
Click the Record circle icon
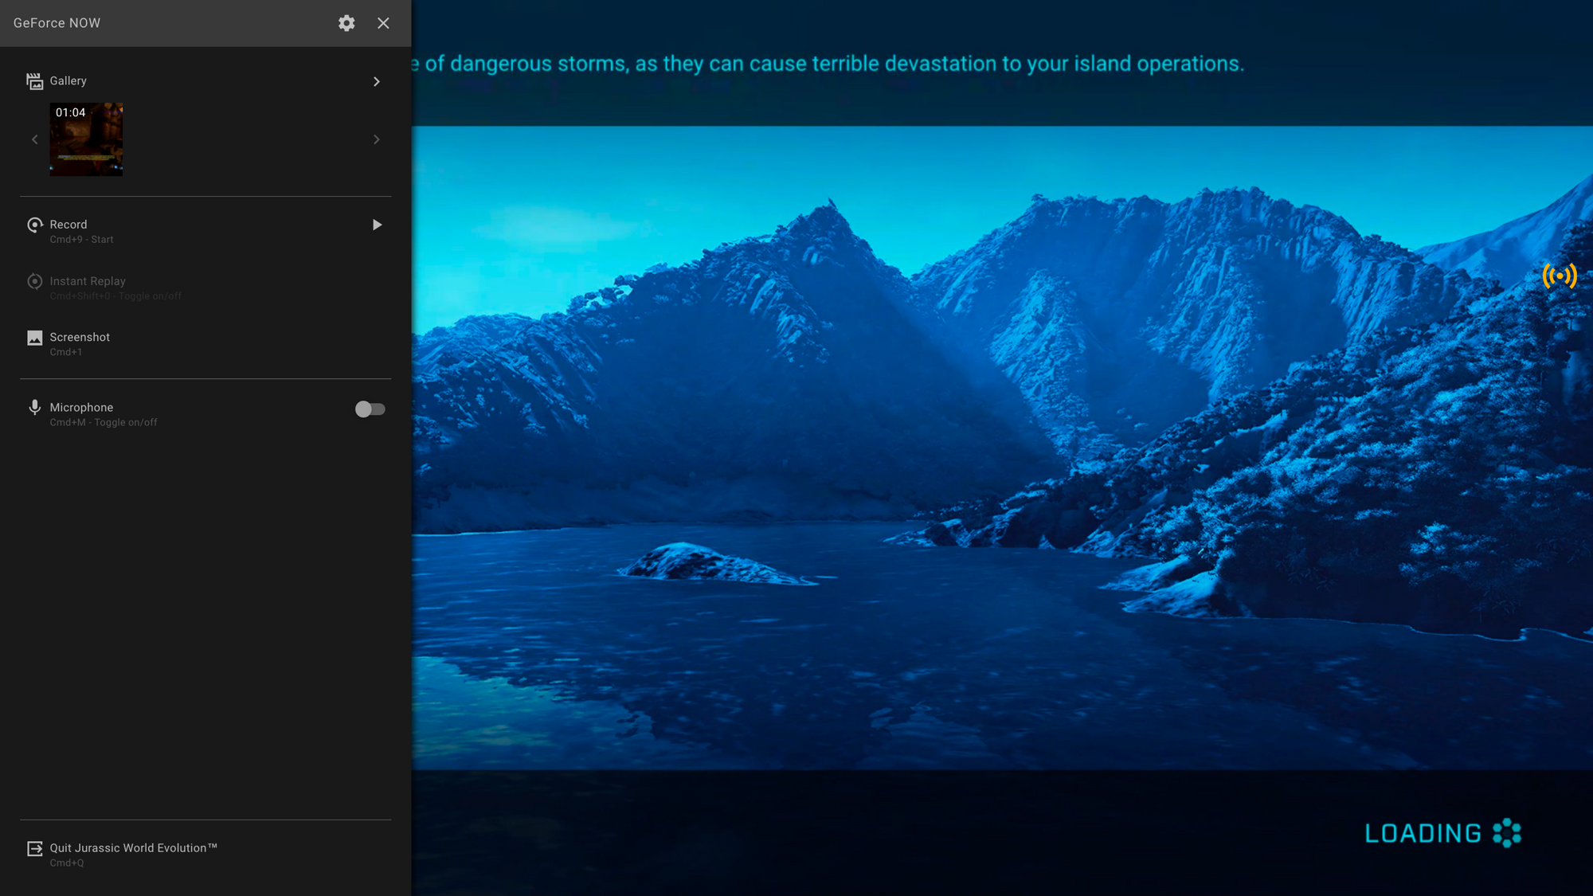point(34,225)
